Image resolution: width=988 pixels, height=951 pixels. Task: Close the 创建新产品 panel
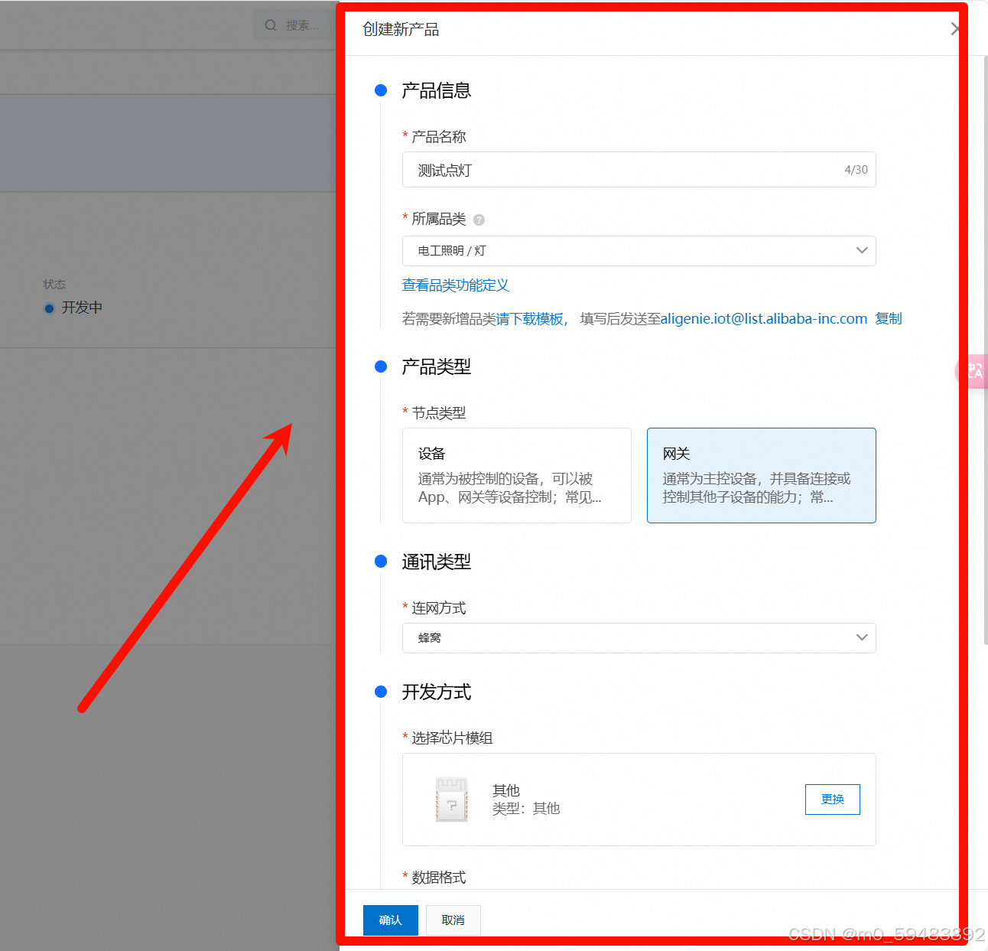coord(954,29)
